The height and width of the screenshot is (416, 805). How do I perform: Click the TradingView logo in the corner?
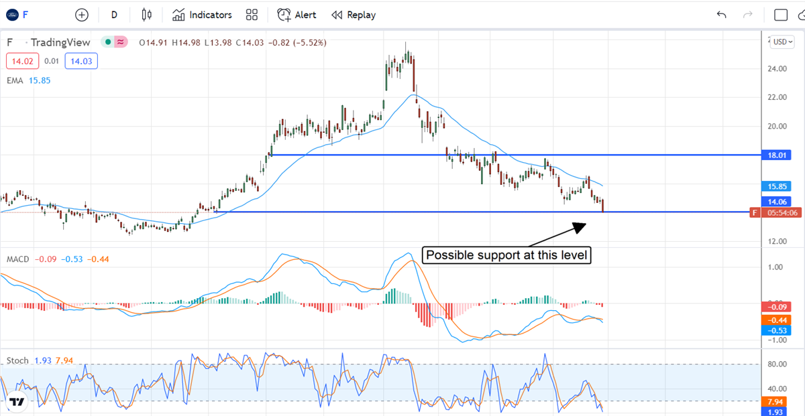(16, 403)
